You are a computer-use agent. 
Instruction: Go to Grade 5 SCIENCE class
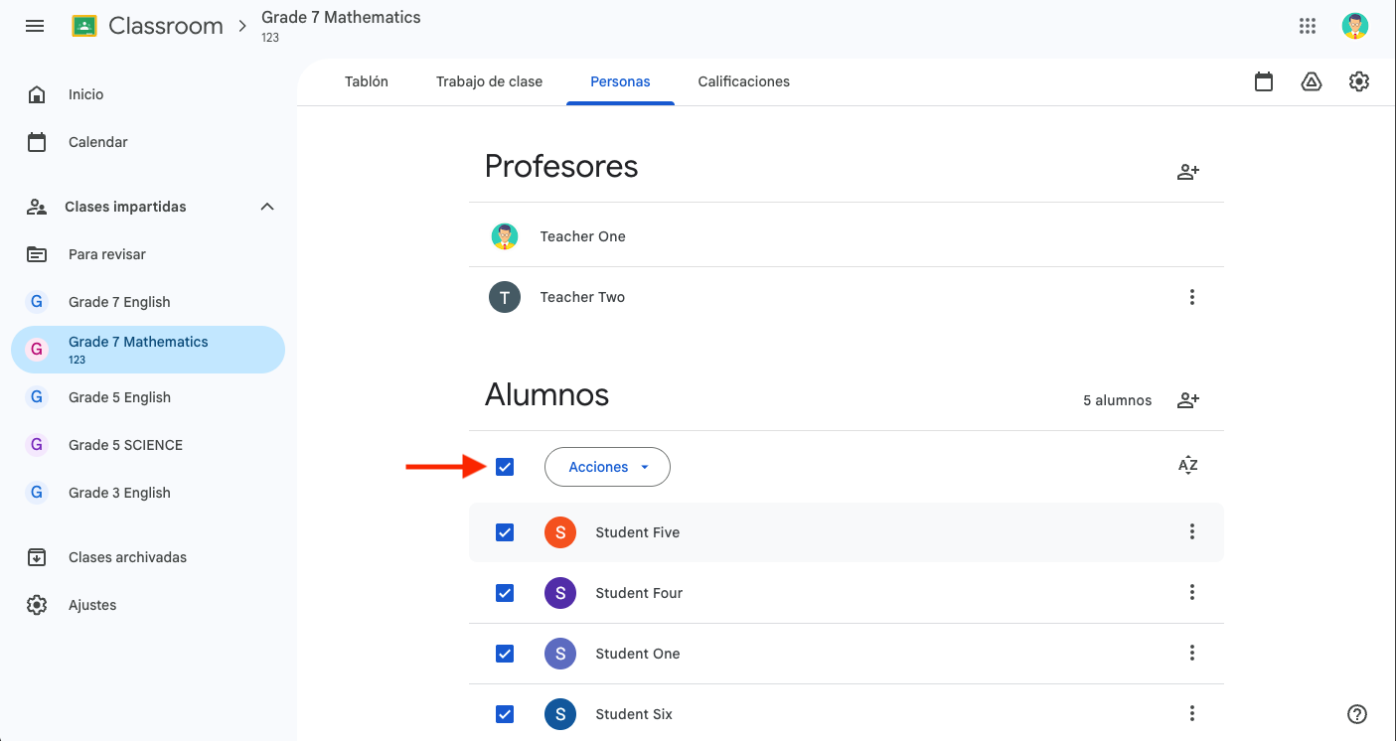pyautogui.click(x=125, y=445)
